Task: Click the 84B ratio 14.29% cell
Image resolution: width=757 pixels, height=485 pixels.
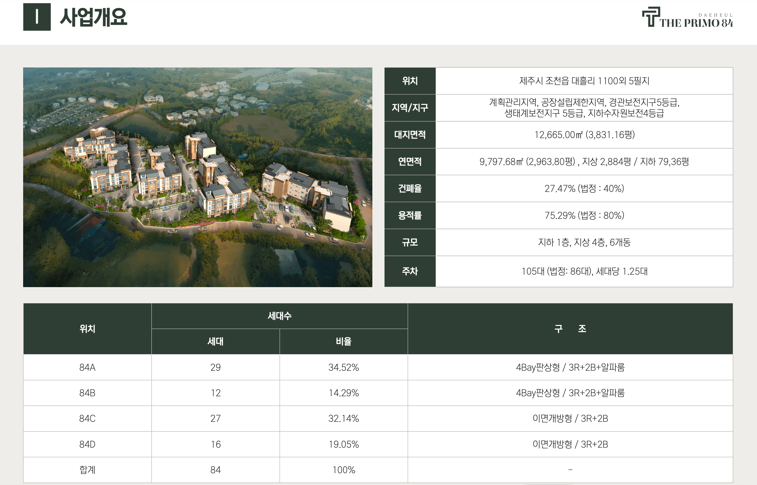Action: [x=343, y=393]
